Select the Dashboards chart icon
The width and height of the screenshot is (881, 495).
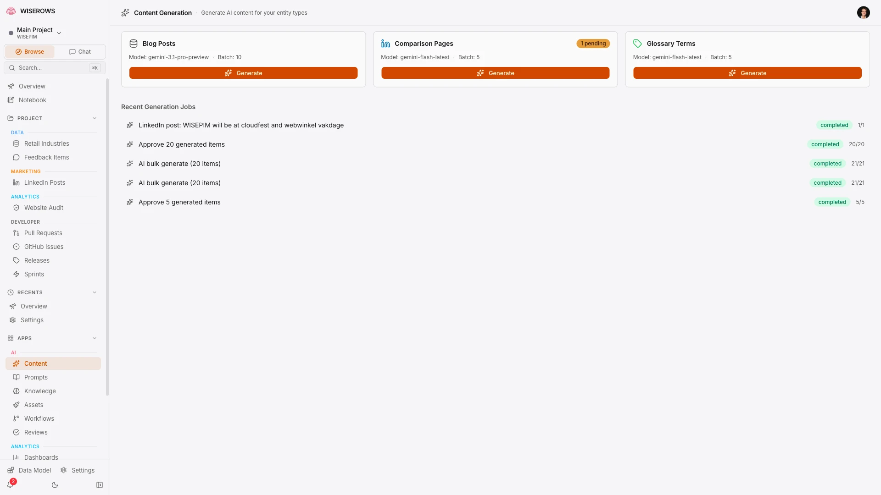tap(17, 457)
